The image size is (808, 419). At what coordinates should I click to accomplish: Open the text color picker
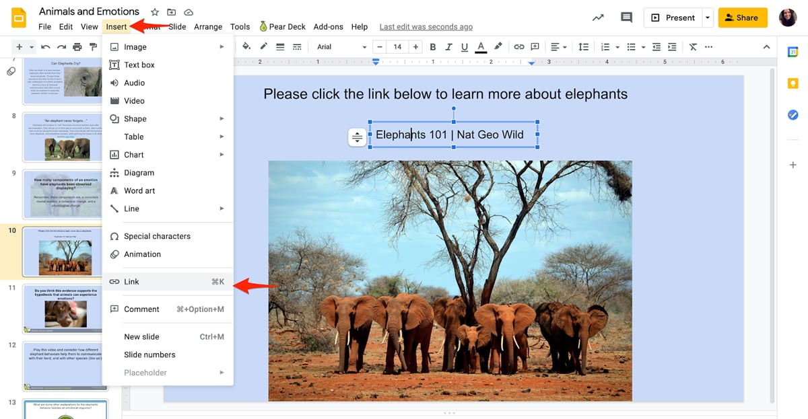[481, 47]
